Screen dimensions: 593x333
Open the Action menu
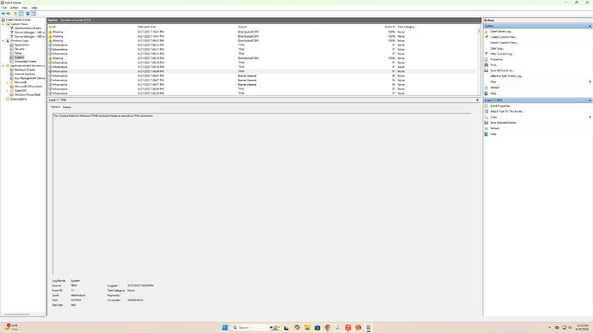coord(14,8)
